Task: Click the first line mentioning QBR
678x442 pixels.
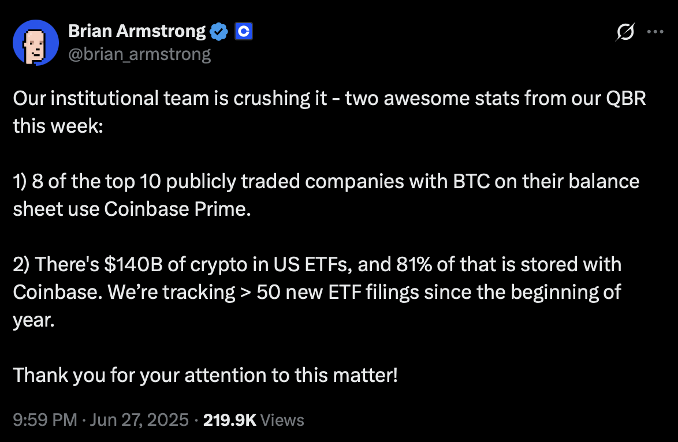Action: [x=330, y=99]
